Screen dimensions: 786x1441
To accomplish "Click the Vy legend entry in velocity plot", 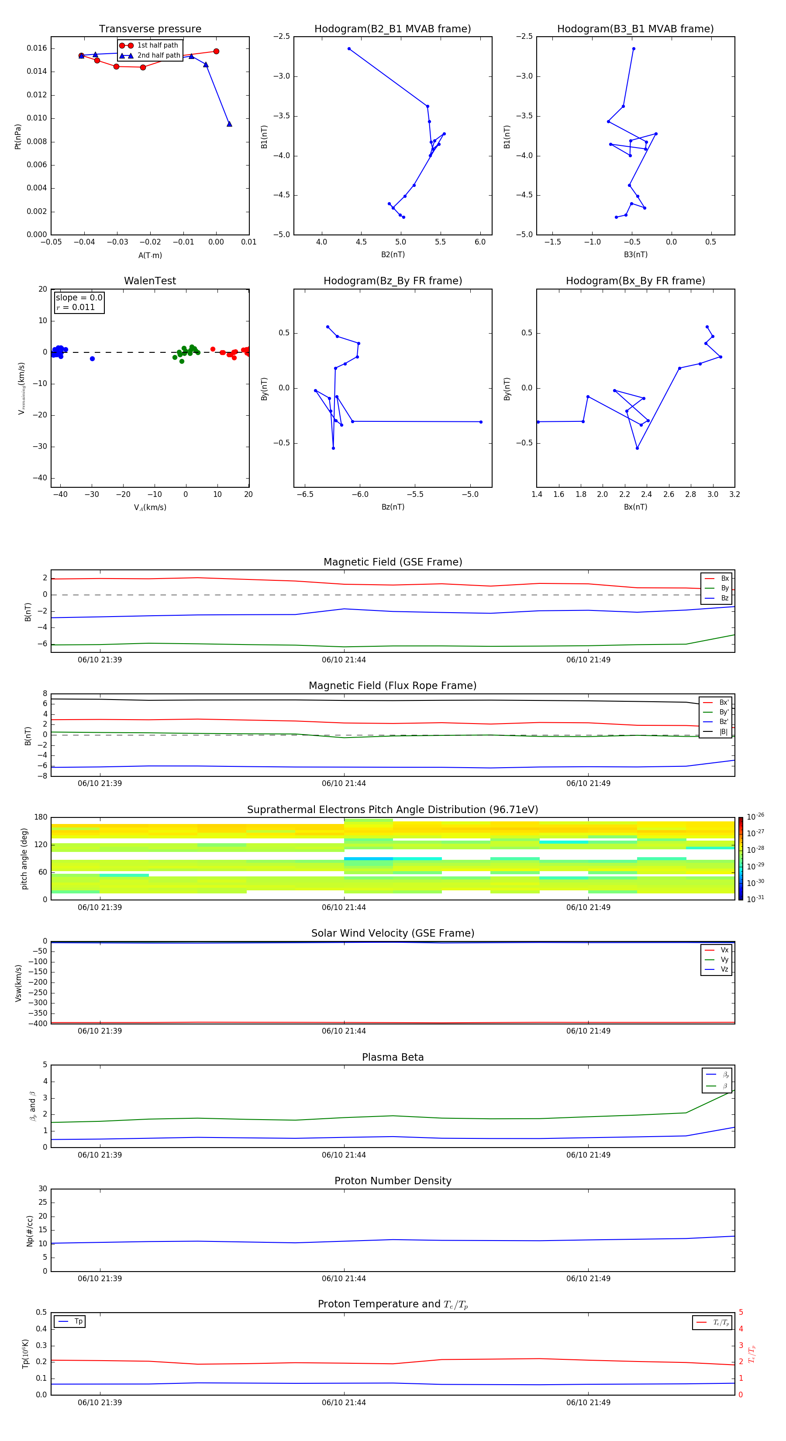I will click(717, 960).
